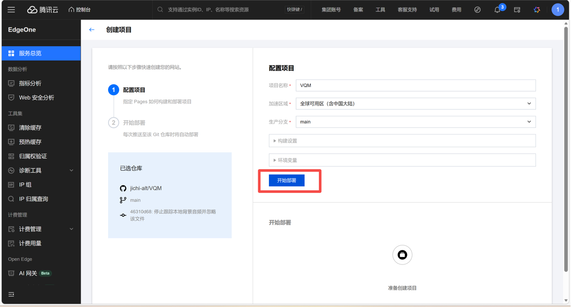Click the notification bell icon

(x=497, y=10)
